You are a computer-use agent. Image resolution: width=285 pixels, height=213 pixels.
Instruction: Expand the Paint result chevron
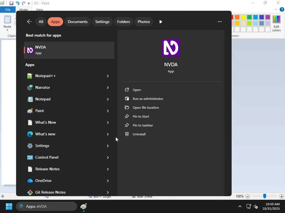108,111
